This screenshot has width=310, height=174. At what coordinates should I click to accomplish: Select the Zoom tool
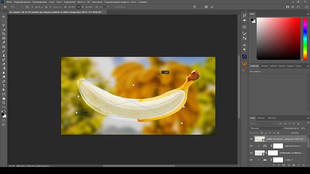[3, 103]
